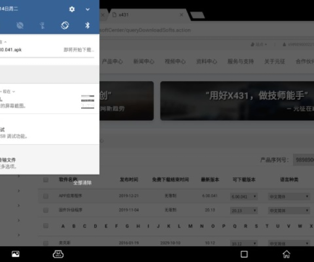This screenshot has width=314, height=262.
Task: Filter software list by letter A
Action: (63, 226)
